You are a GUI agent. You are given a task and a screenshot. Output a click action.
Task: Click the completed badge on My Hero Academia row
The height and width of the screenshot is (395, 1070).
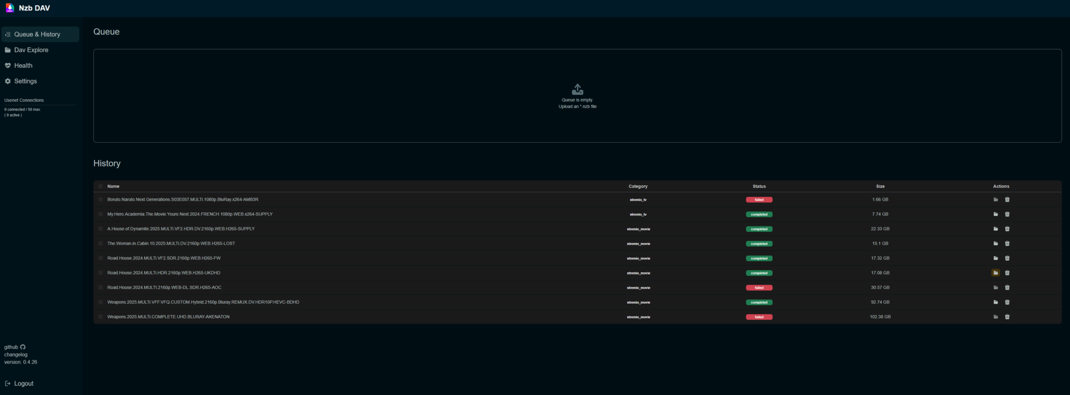click(x=759, y=214)
